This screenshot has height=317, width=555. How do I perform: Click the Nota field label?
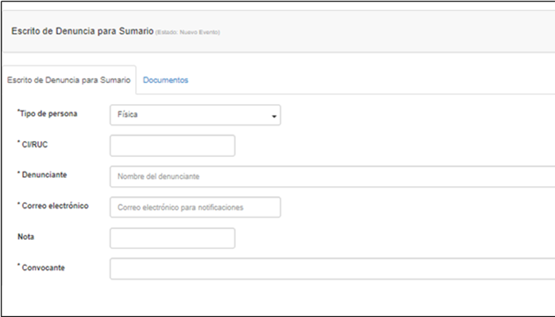(x=26, y=237)
